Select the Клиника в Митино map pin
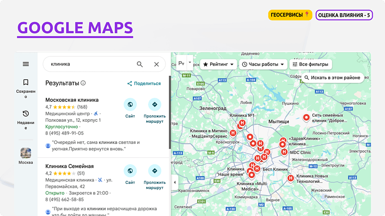This screenshot has height=216, width=385. click(x=233, y=133)
